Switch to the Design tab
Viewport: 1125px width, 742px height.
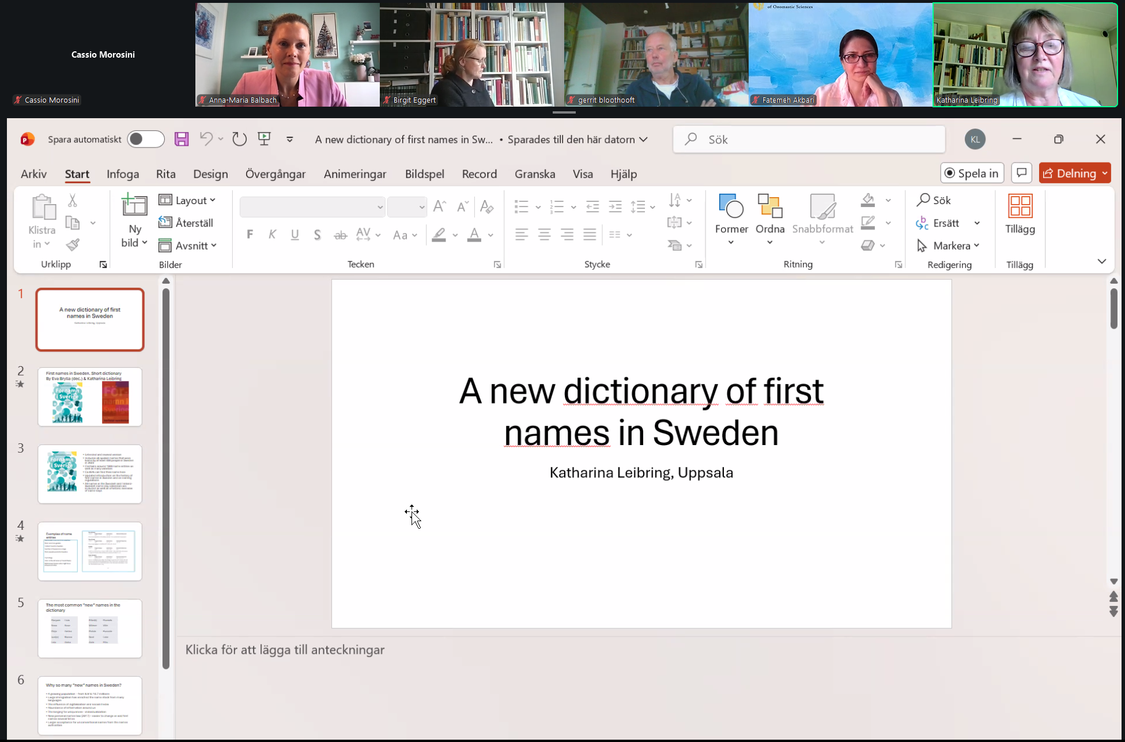point(210,174)
